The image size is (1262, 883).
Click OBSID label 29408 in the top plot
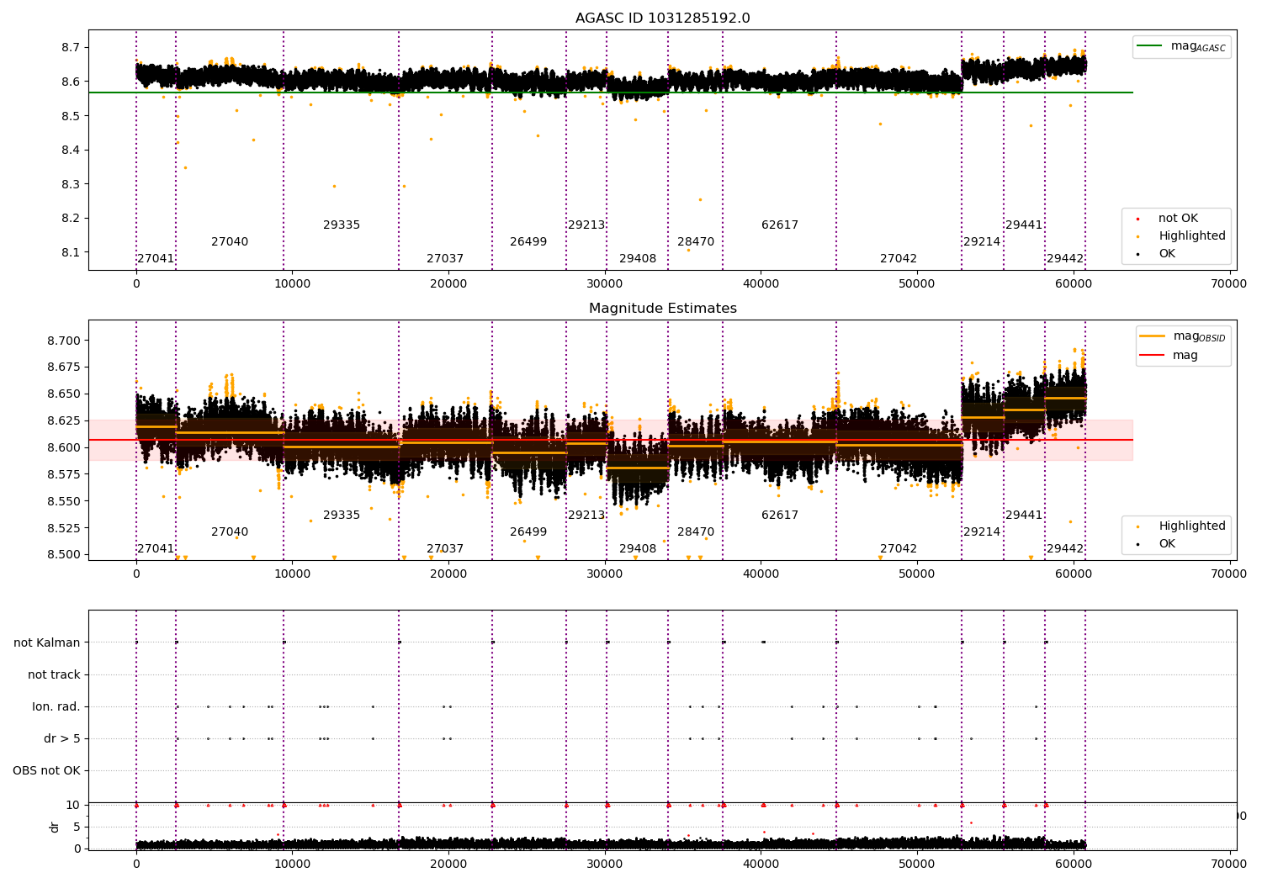pos(638,259)
